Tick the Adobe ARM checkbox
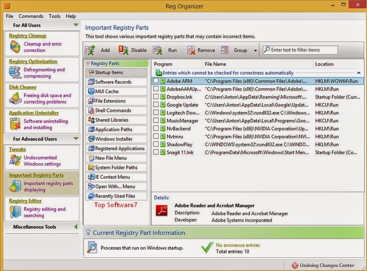This screenshot has height=271, width=367. [x=156, y=81]
